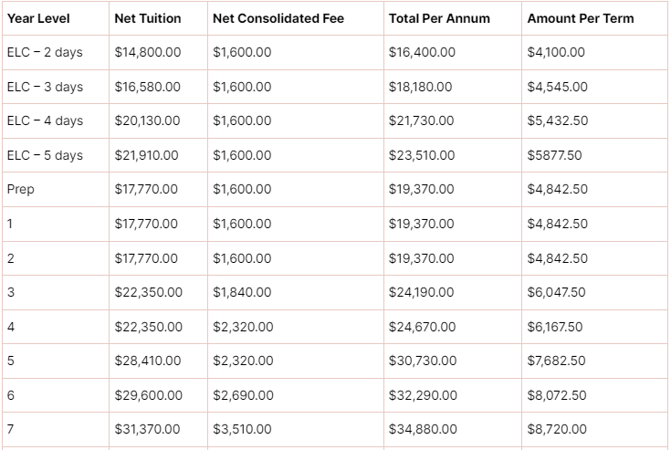Viewport: 671px width, 450px height.
Task: Click the $18,180.00 total per annum cell
Action: (x=420, y=87)
